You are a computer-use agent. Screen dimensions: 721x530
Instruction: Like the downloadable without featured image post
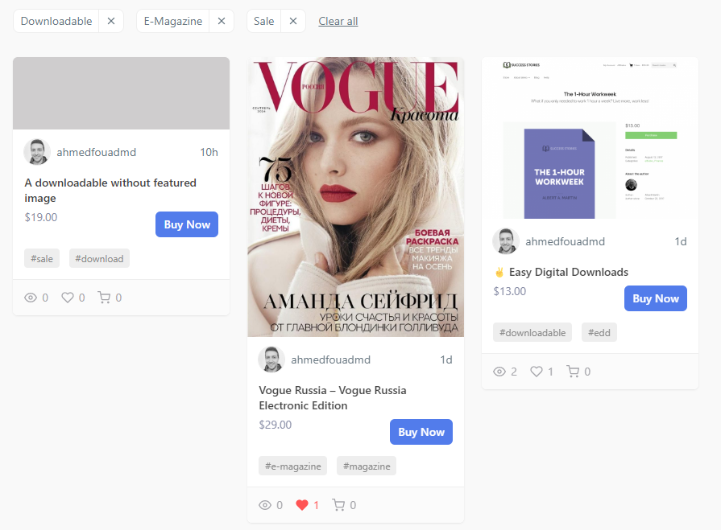pyautogui.click(x=68, y=298)
